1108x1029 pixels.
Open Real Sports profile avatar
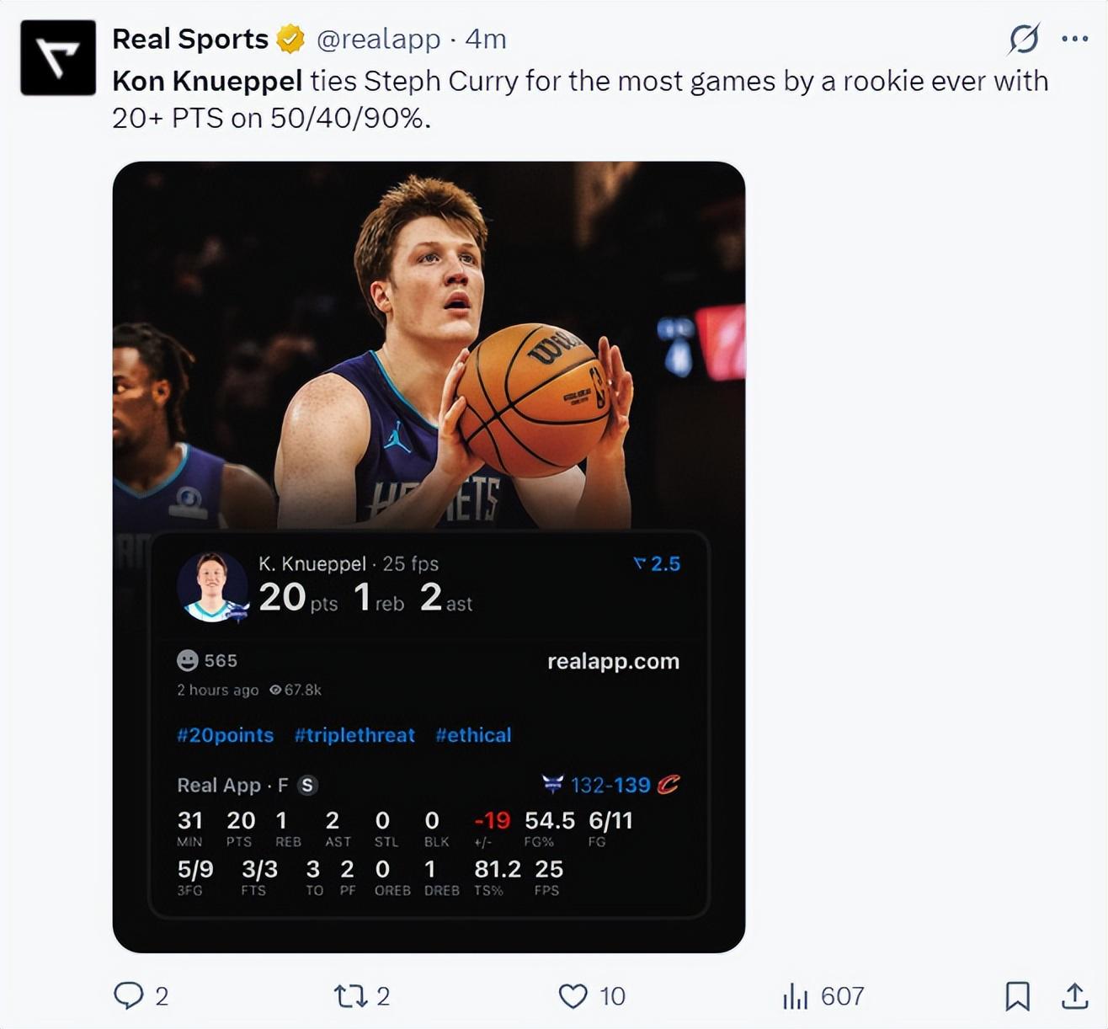[x=58, y=58]
